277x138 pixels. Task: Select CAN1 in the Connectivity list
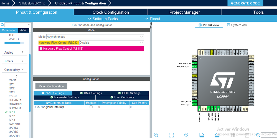click(x=12, y=80)
